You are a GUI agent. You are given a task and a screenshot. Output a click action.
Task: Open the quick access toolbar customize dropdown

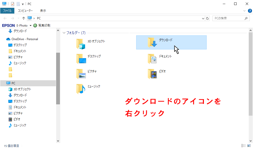click(x=23, y=4)
